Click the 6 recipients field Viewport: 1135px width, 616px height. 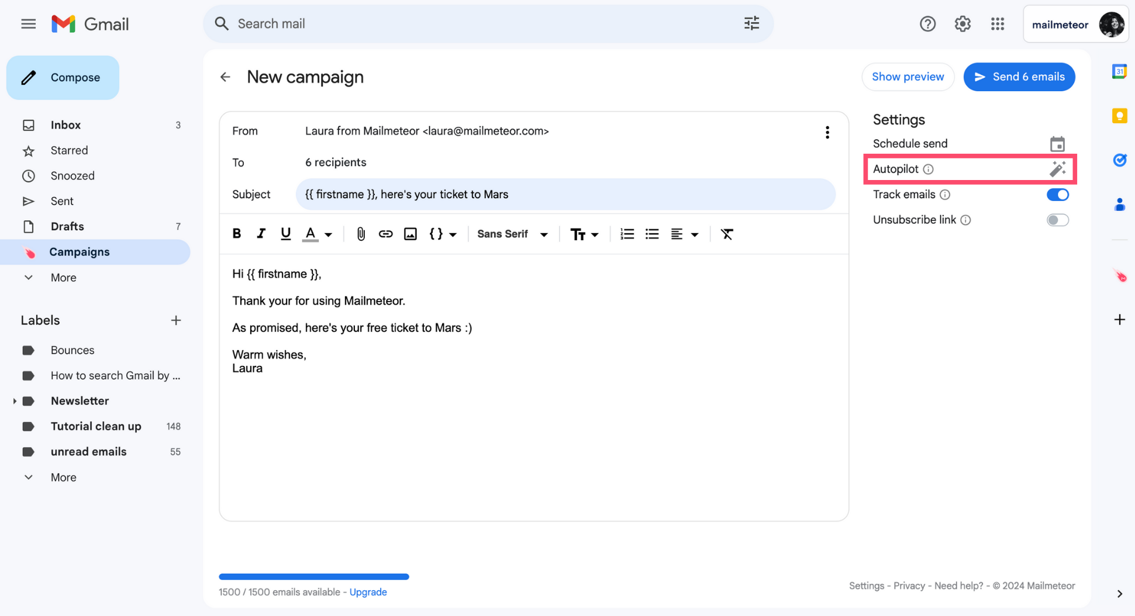(x=336, y=162)
